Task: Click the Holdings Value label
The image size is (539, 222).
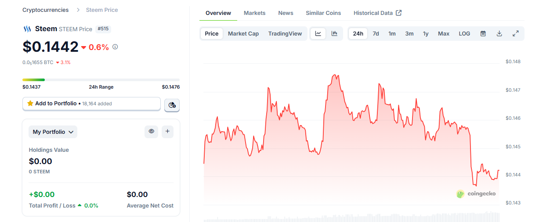Action: pyautogui.click(x=49, y=150)
